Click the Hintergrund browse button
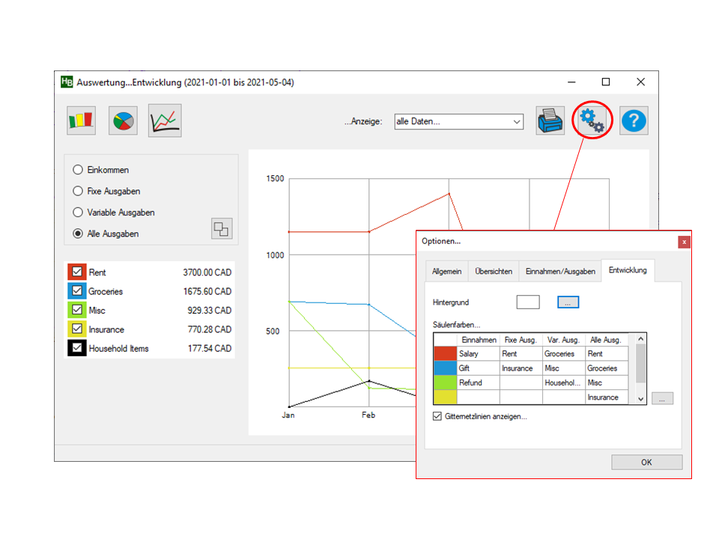This screenshot has height=539, width=719. click(x=568, y=302)
